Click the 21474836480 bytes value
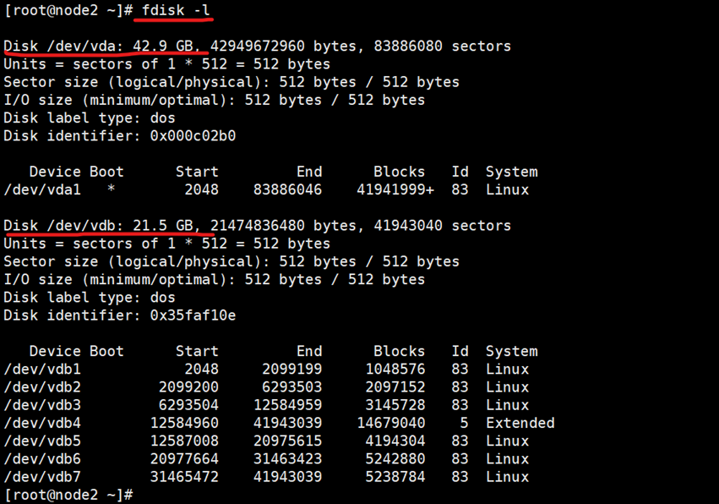 coord(257,226)
